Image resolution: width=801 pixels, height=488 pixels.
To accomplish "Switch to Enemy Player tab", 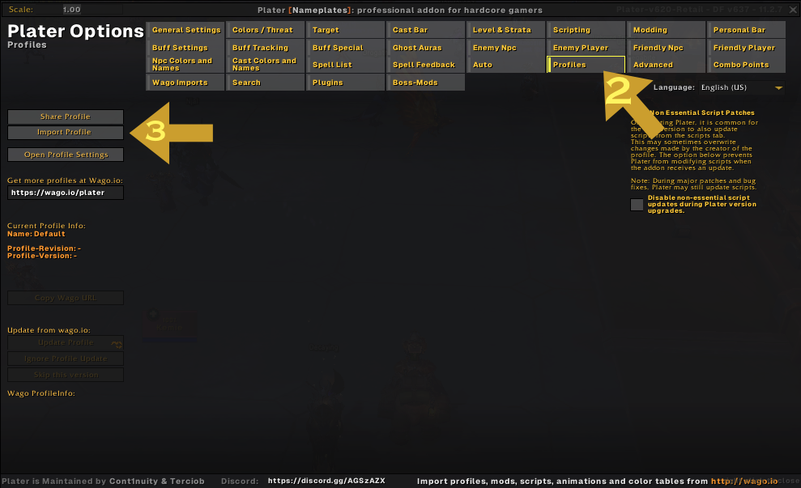I will click(586, 48).
